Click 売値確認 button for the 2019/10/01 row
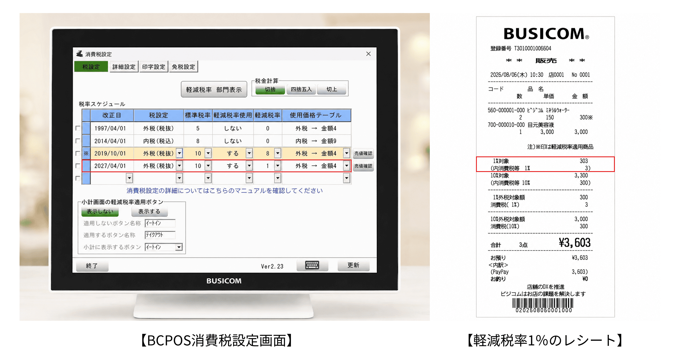The width and height of the screenshot is (680, 357). click(363, 153)
